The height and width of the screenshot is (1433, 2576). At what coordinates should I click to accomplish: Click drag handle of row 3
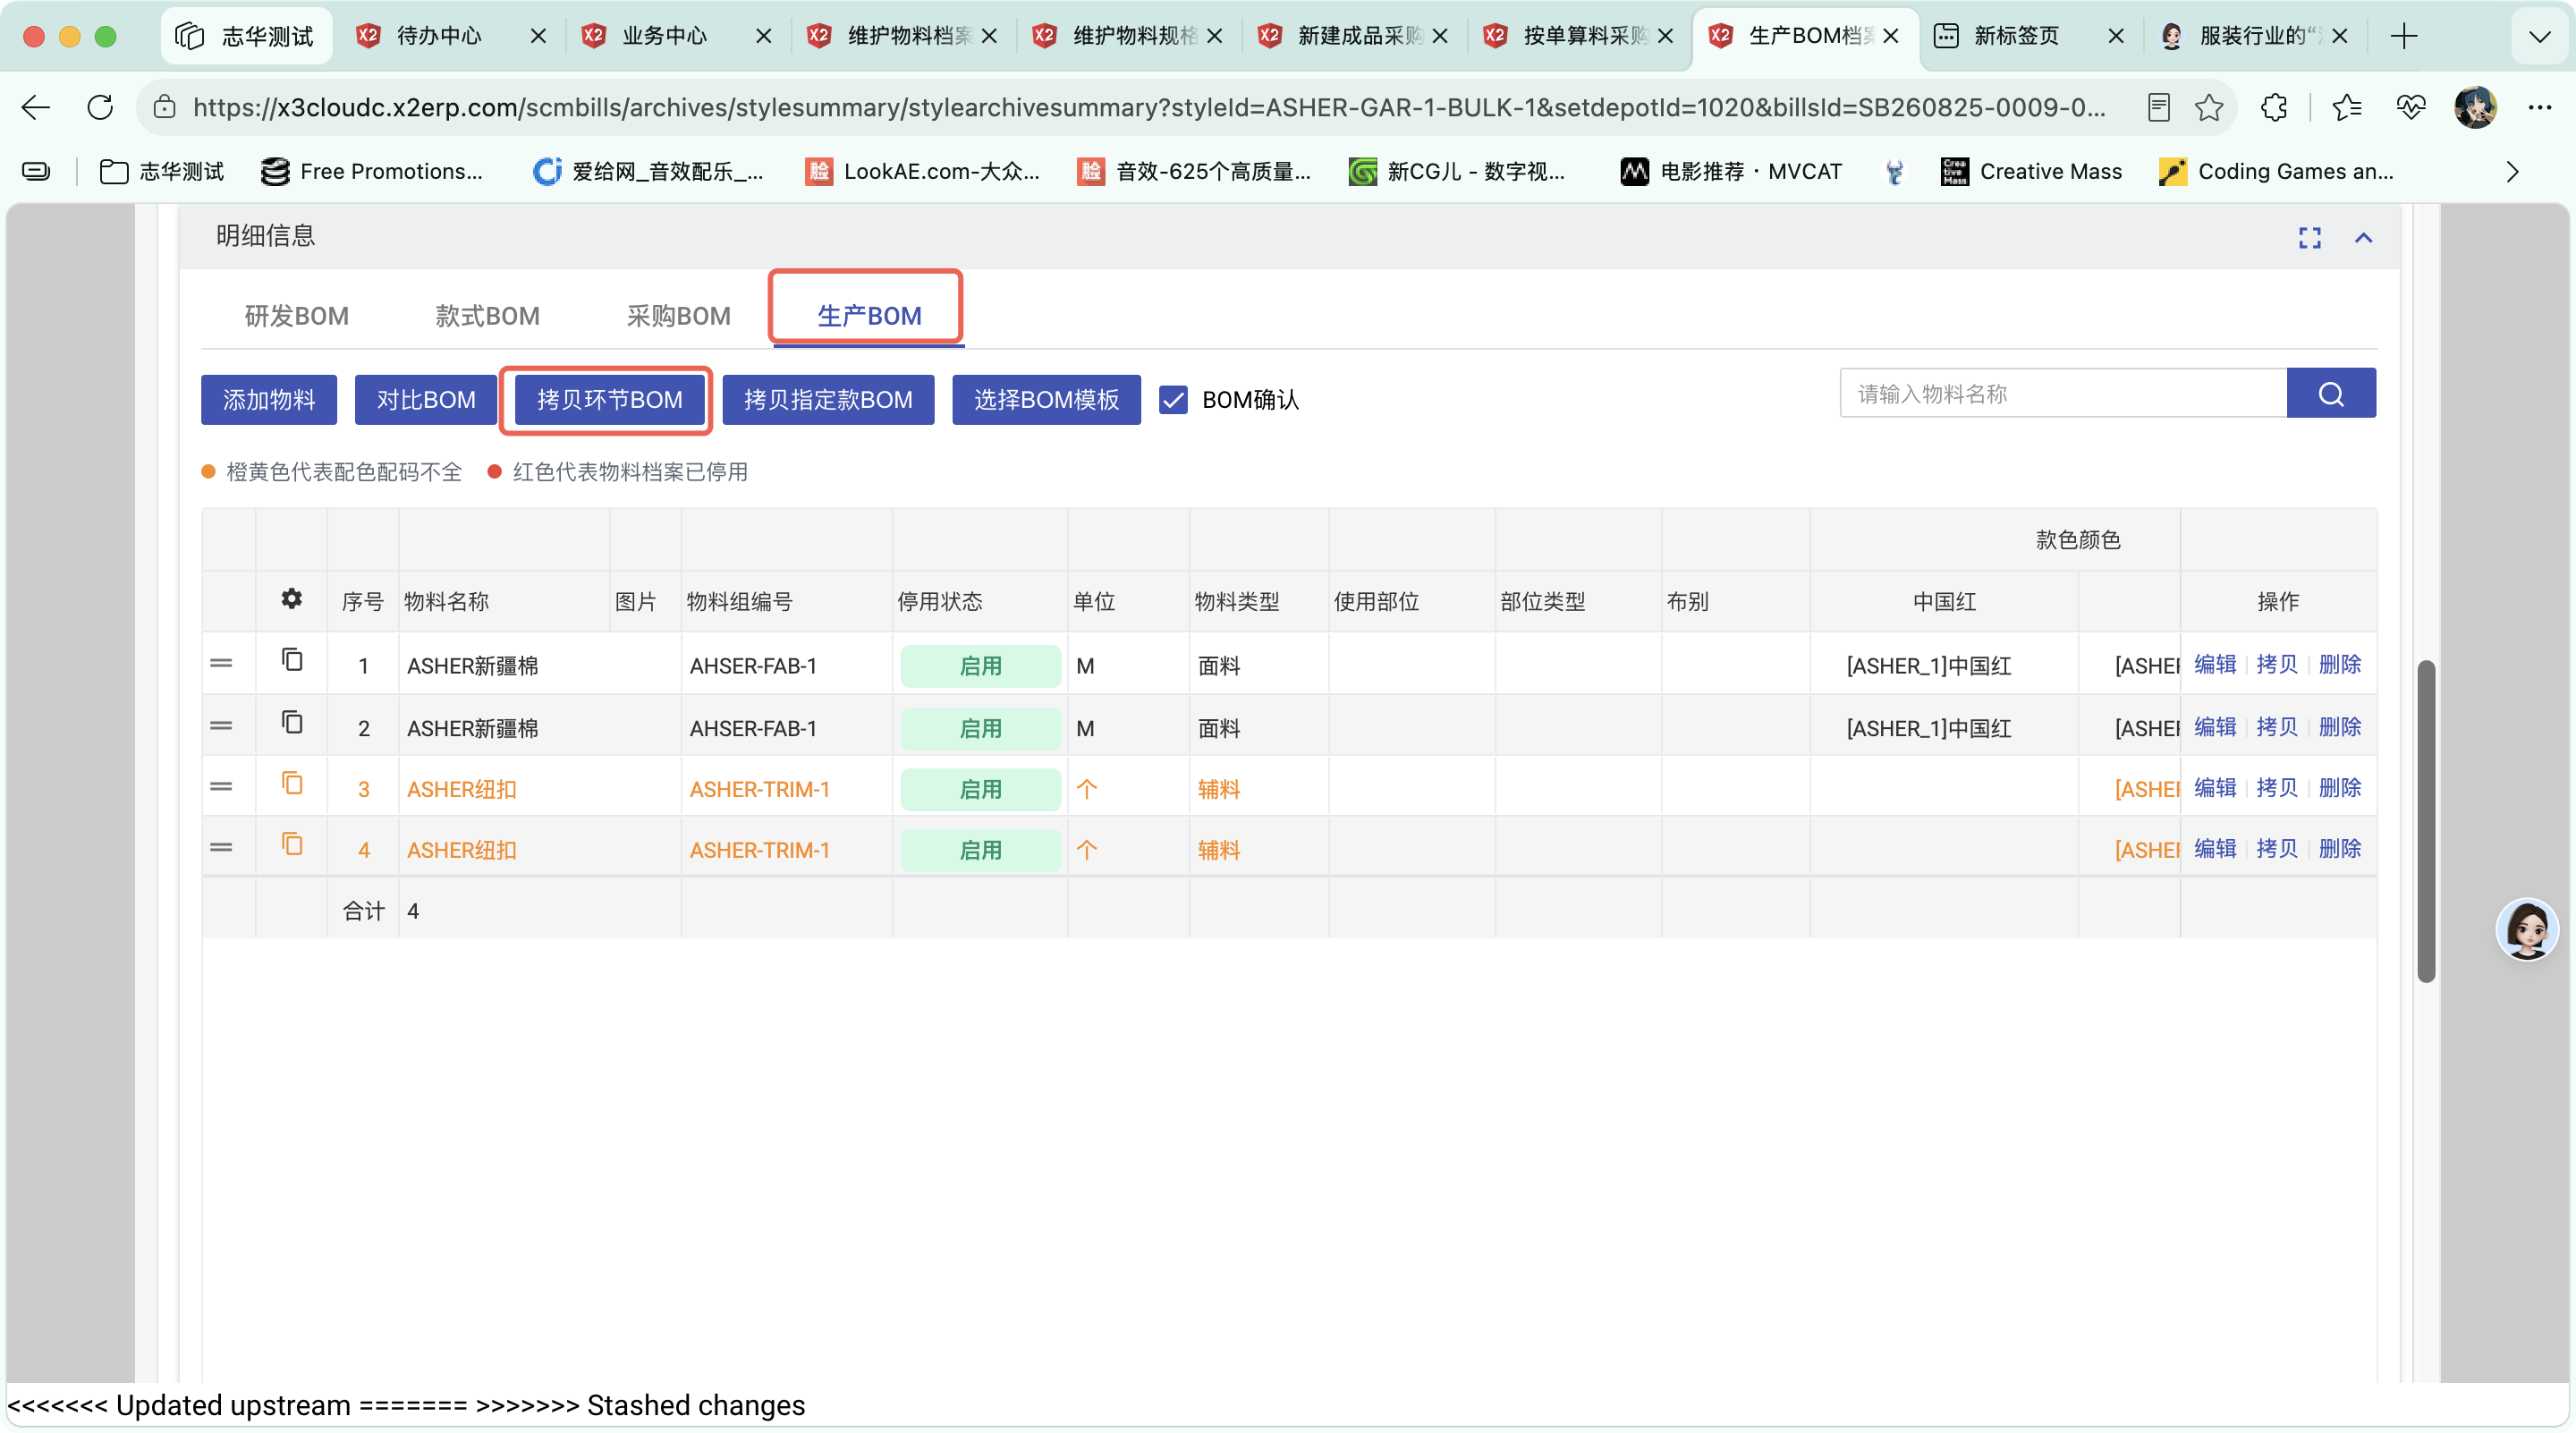click(221, 786)
